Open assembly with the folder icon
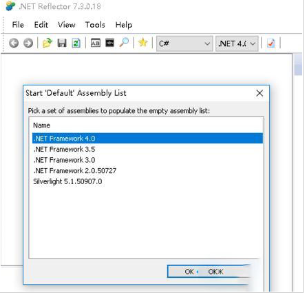The width and height of the screenshot is (307, 293). click(x=47, y=43)
